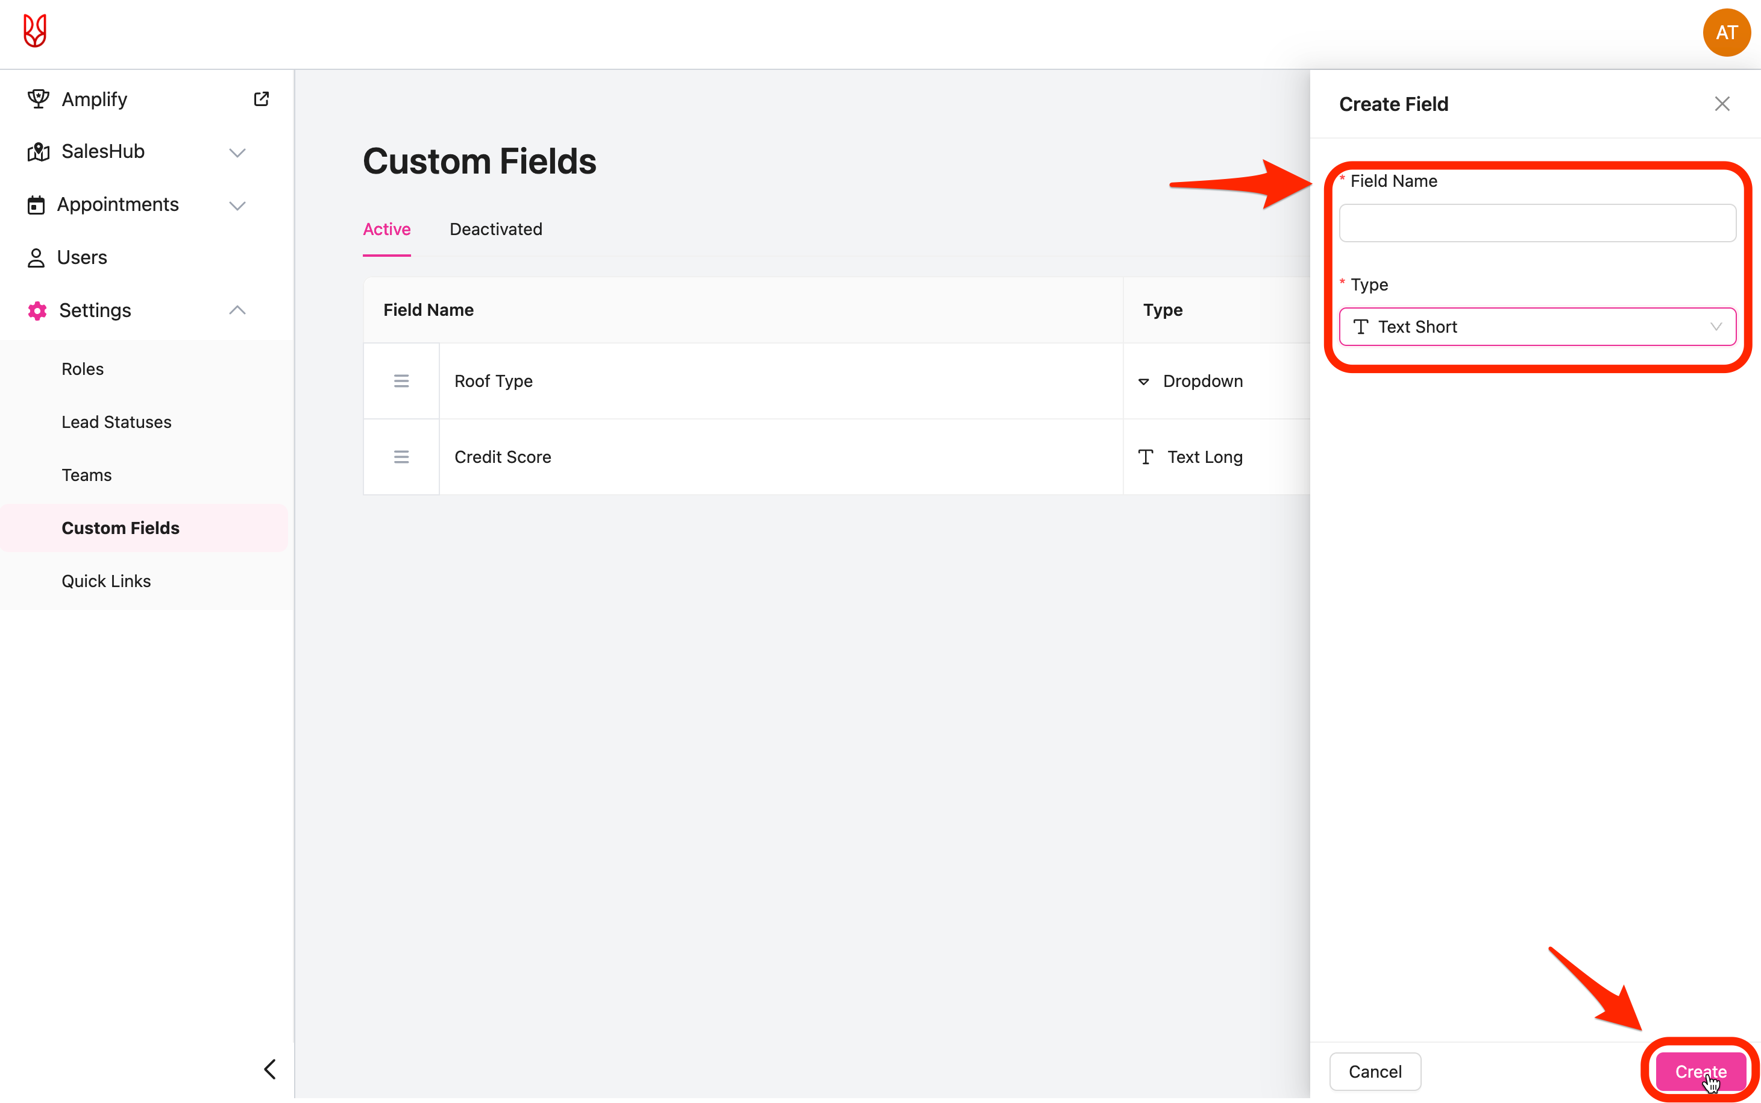Open the Type dropdown showing Text Short

click(1536, 327)
